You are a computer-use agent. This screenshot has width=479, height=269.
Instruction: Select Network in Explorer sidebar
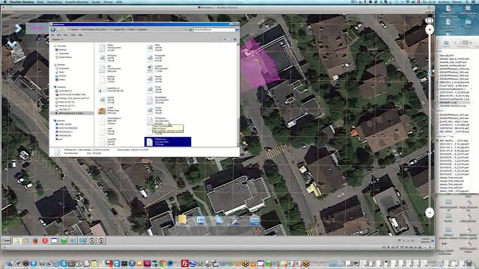click(x=60, y=121)
